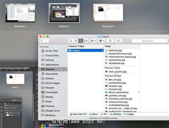This screenshot has width=169, height=128.
Task: Select the Images folder in first column
Action: pyautogui.click(x=86, y=50)
